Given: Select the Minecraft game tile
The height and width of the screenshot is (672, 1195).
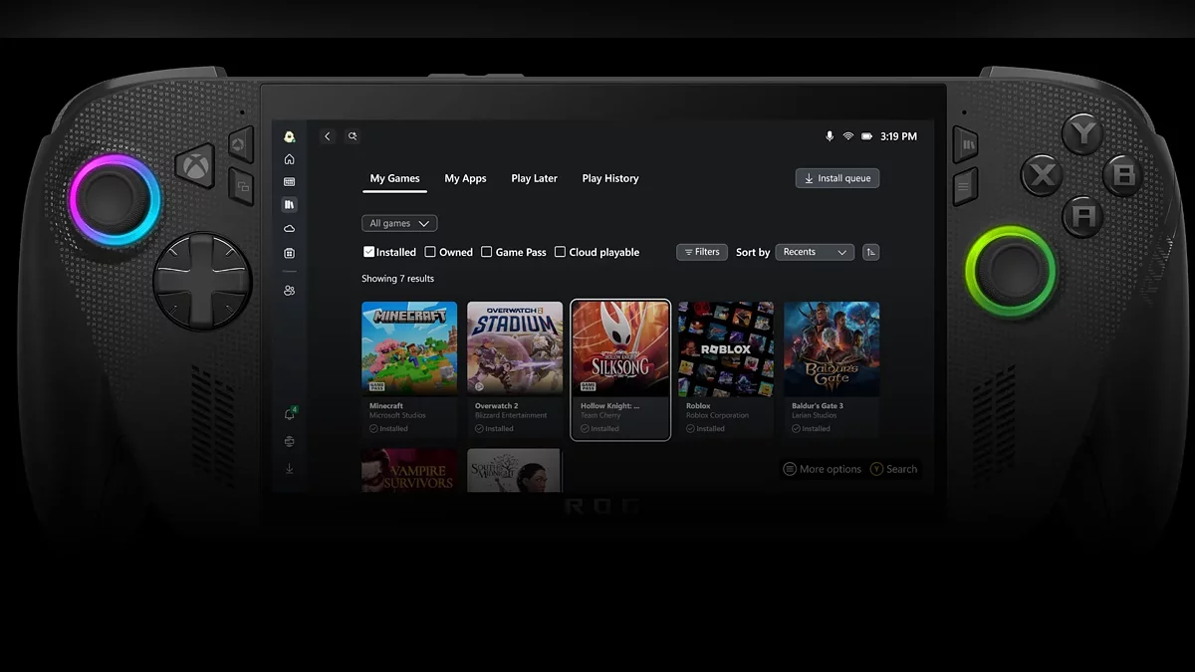Looking at the screenshot, I should tap(409, 369).
